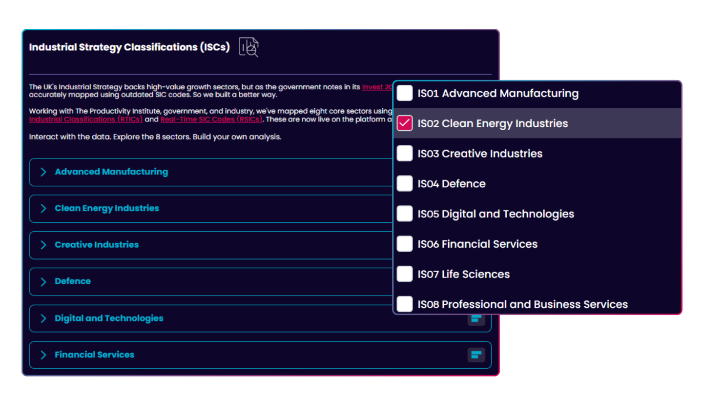Follow the Real-Time SIC Codes (RSICs) link
Image resolution: width=703 pixels, height=395 pixels.
click(x=211, y=119)
